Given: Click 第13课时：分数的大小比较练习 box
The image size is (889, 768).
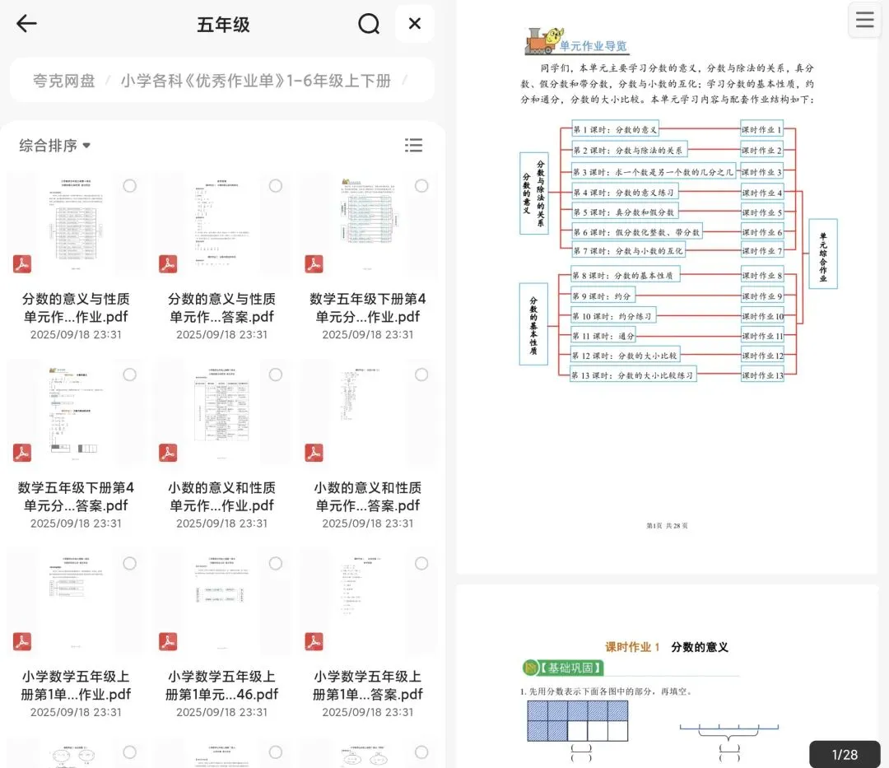Looking at the screenshot, I should (633, 375).
